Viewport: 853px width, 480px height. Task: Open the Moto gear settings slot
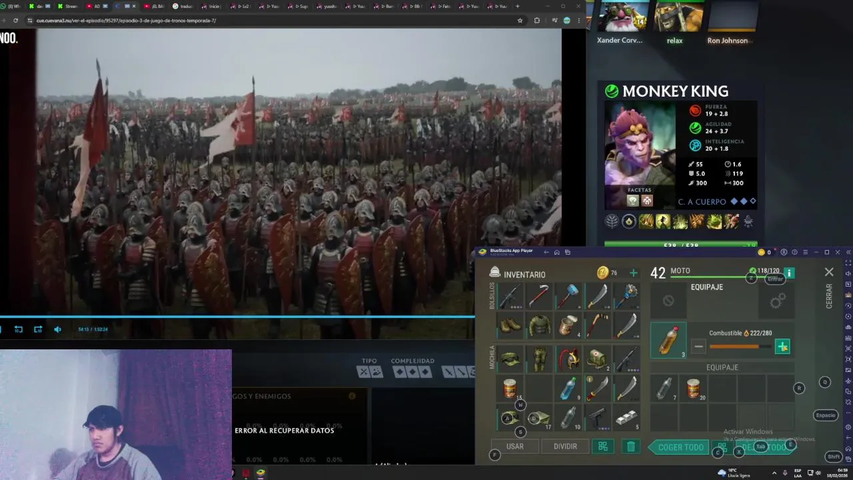click(777, 302)
